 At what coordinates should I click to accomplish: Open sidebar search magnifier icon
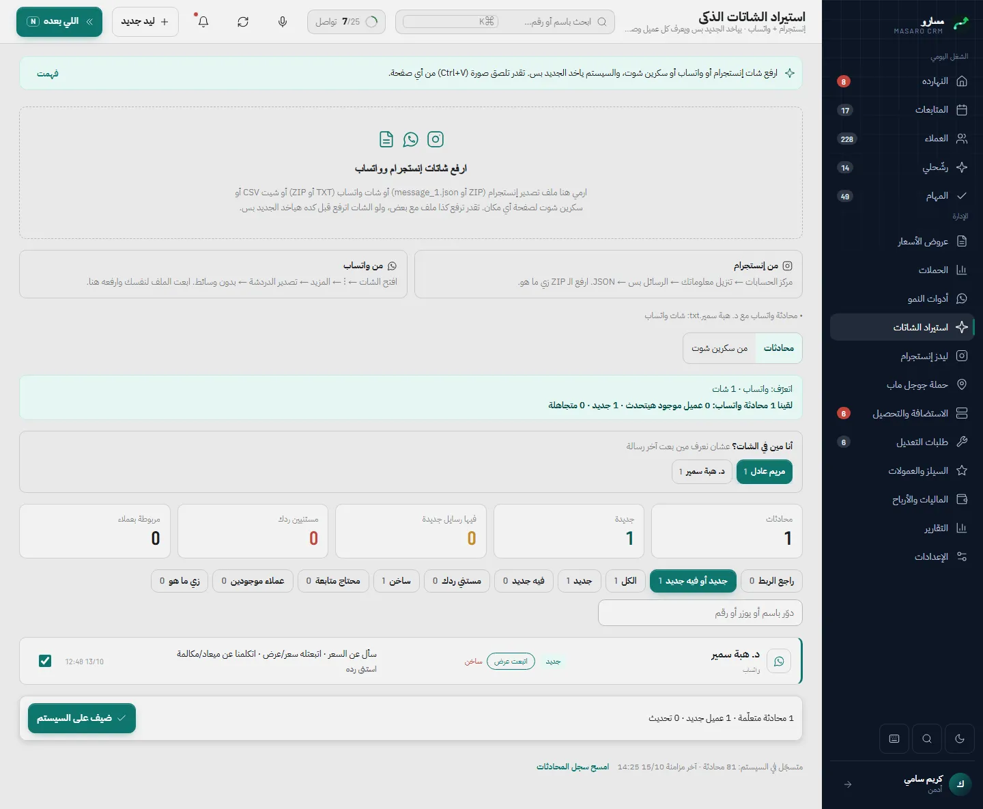point(927,739)
